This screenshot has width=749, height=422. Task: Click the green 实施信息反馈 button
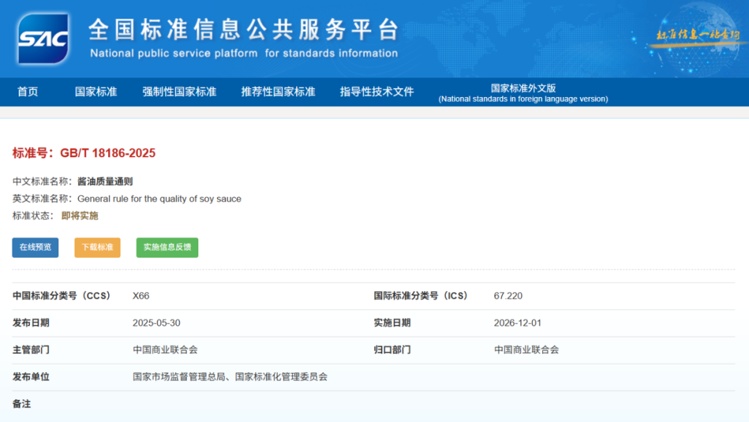(167, 247)
